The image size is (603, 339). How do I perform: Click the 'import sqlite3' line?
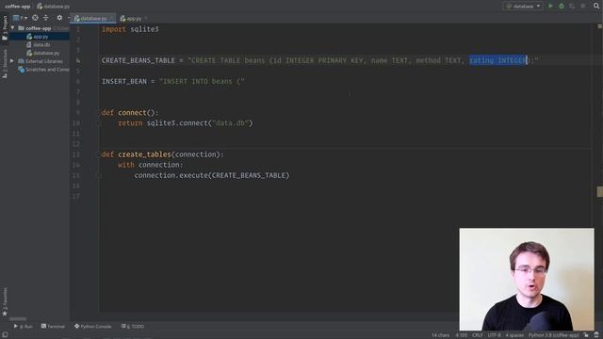pos(130,29)
